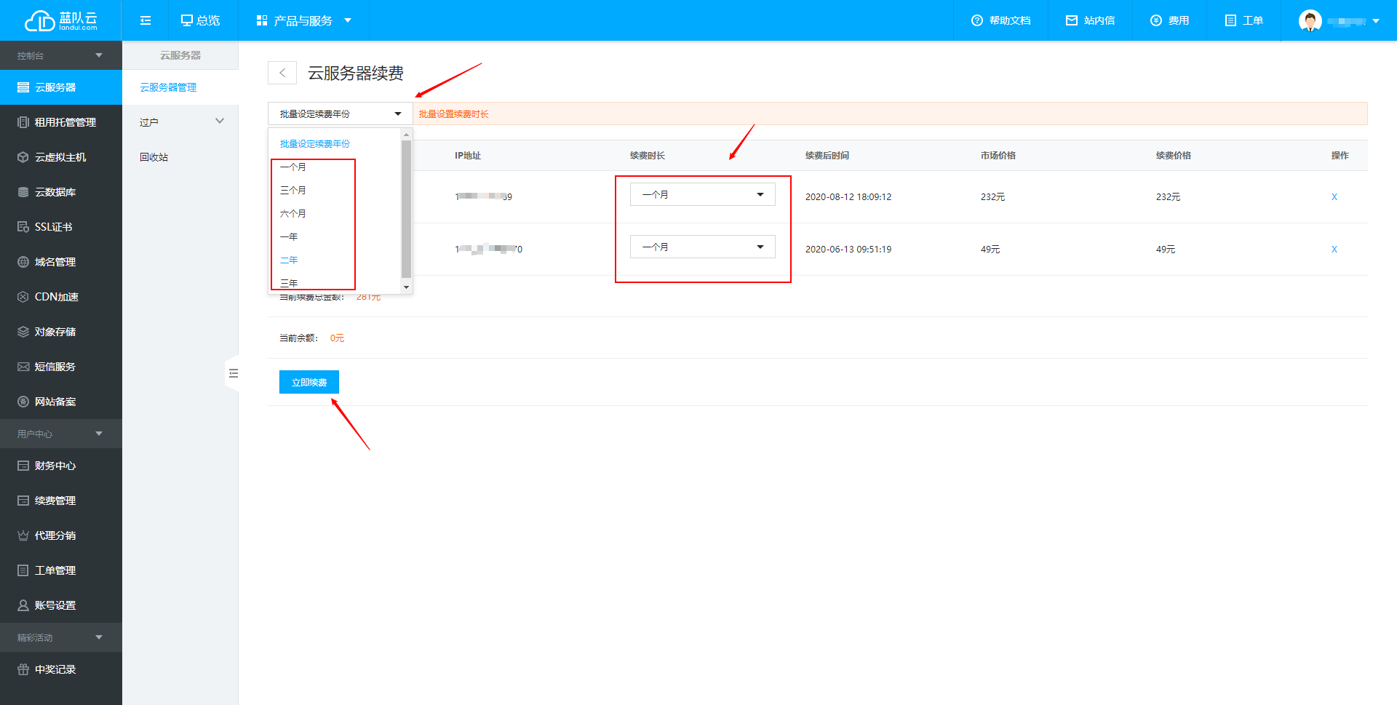Select 六个月 from the batch dropdown list
The image size is (1397, 705).
[293, 214]
